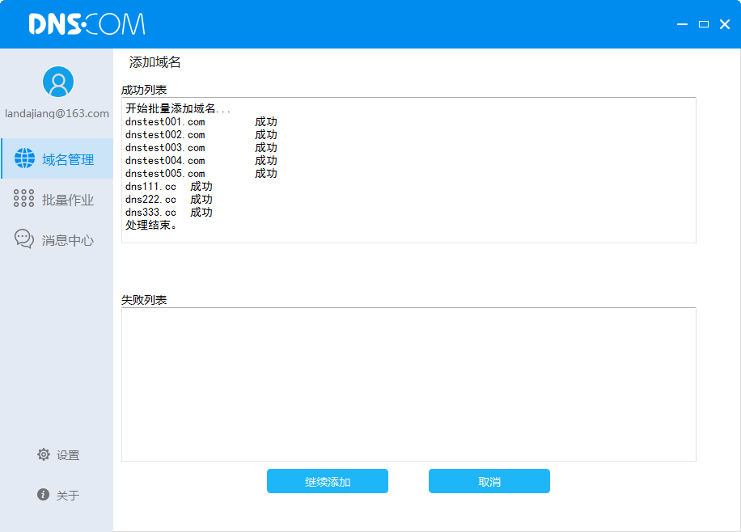This screenshot has width=741, height=532.
Task: Click the user avatar icon
Action: 57,82
